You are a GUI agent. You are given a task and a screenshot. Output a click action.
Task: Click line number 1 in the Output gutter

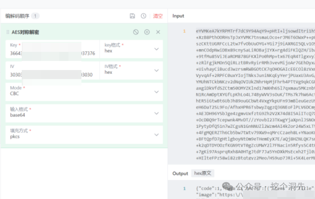coord(184,189)
